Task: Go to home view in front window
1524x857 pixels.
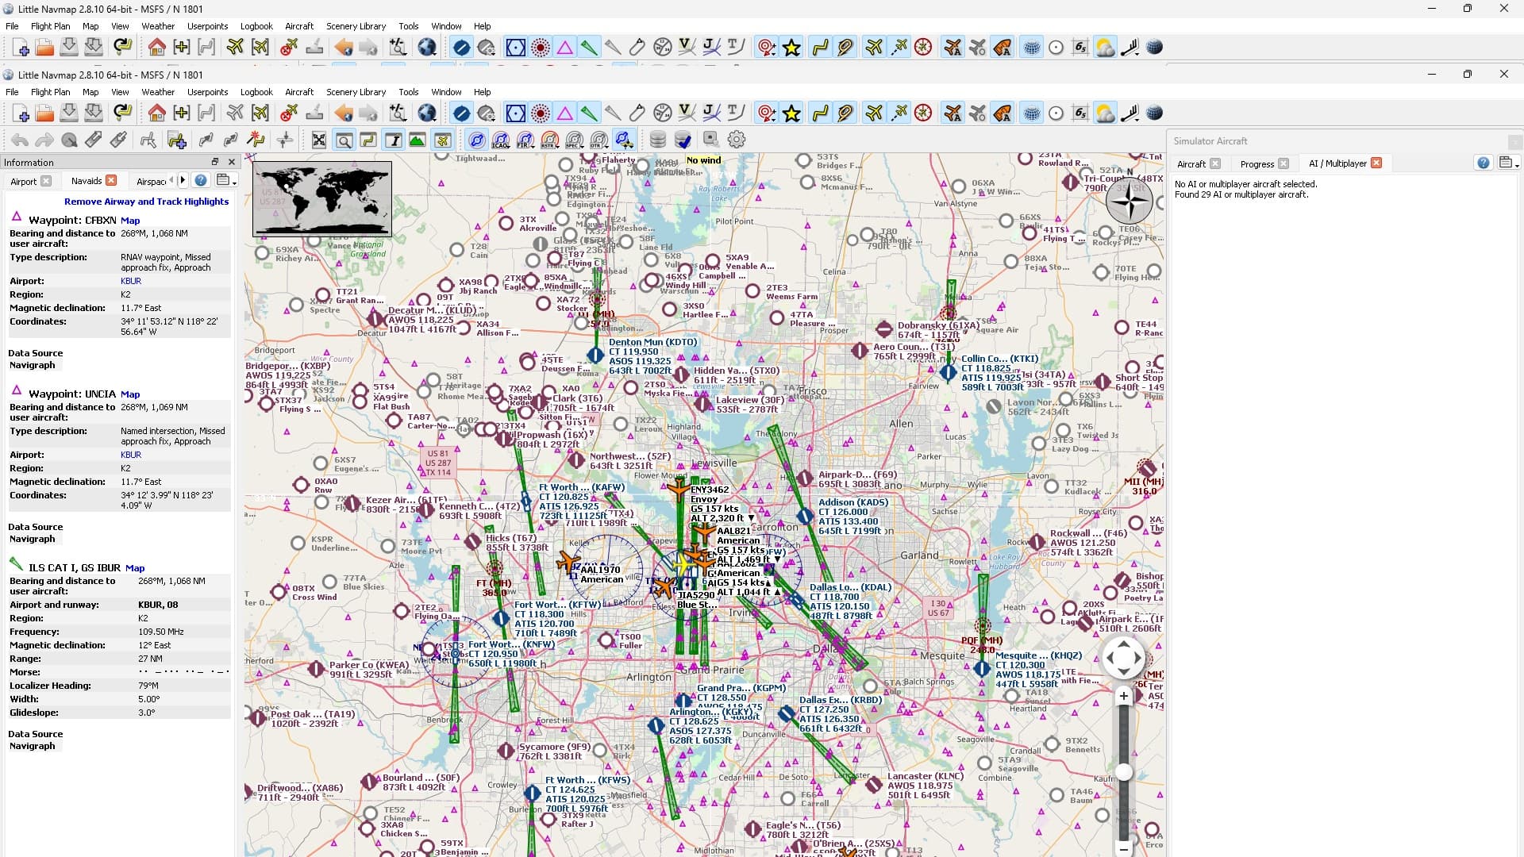Action: [157, 113]
